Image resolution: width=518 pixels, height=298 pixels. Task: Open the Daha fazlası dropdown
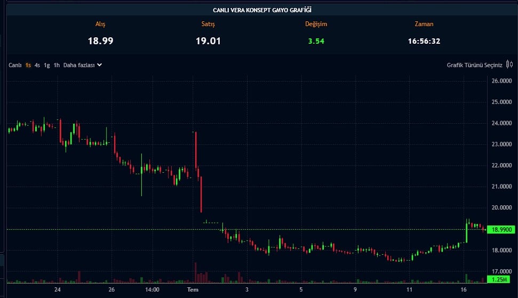pyautogui.click(x=79, y=65)
